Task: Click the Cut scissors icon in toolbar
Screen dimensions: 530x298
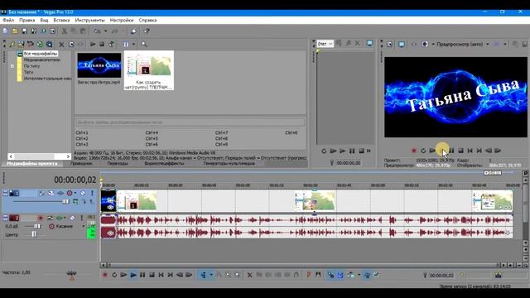Action: (x=65, y=31)
